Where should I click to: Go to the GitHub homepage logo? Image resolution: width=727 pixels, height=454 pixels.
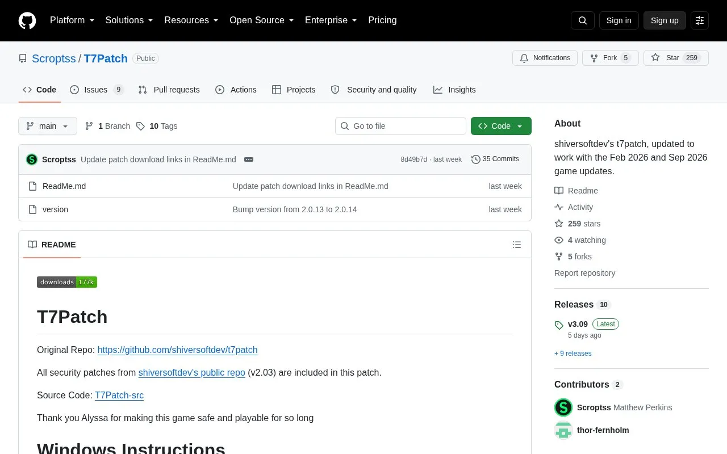pyautogui.click(x=27, y=20)
